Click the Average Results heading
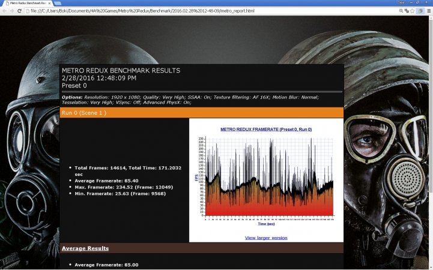433x270 pixels. 85,248
